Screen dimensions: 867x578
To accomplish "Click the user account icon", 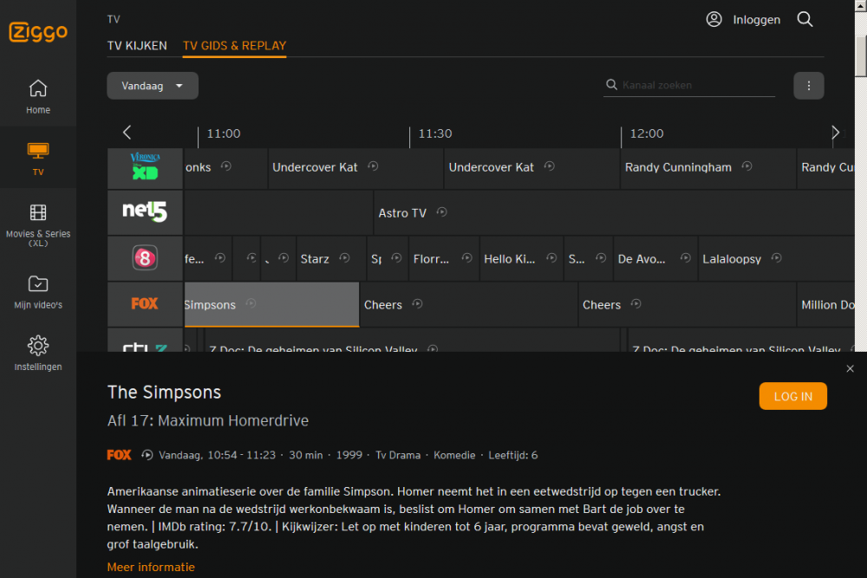I will click(x=714, y=19).
